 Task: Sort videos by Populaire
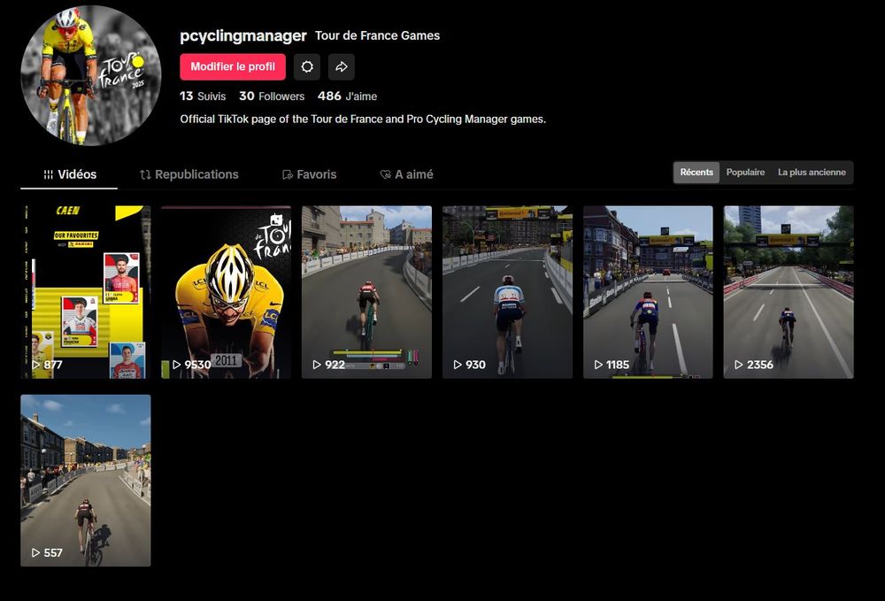tap(745, 172)
